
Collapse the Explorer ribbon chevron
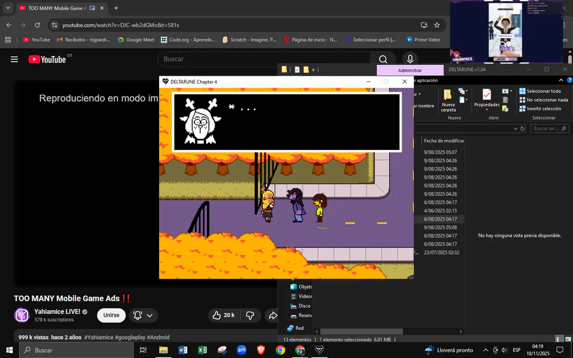tap(561, 80)
